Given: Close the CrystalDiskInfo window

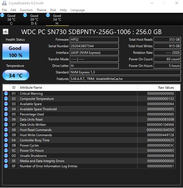Looking at the screenshot, I should [x=177, y=3].
